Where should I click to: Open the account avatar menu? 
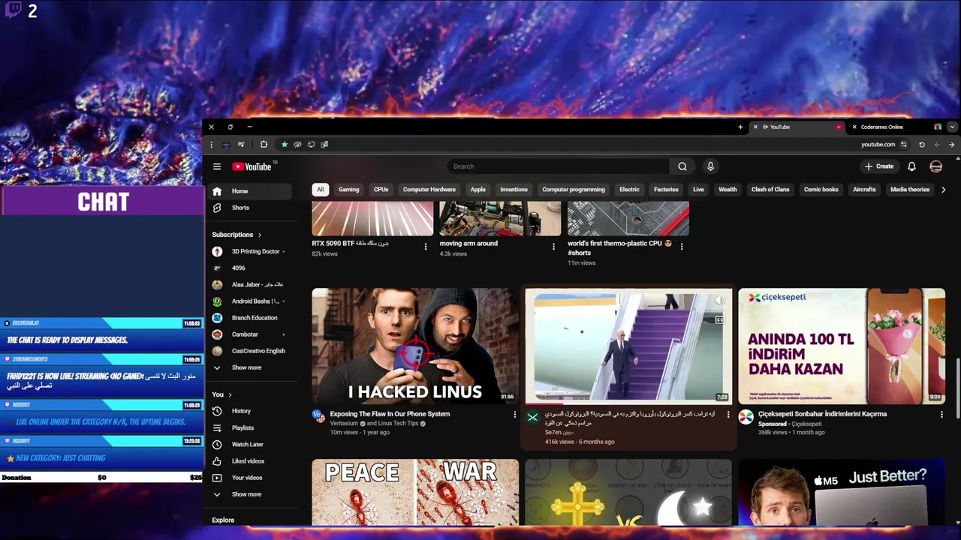pos(935,166)
